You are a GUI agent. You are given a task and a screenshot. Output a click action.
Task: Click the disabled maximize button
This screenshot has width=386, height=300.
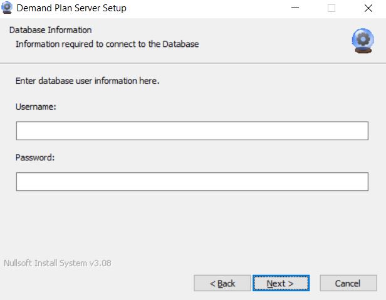point(331,9)
